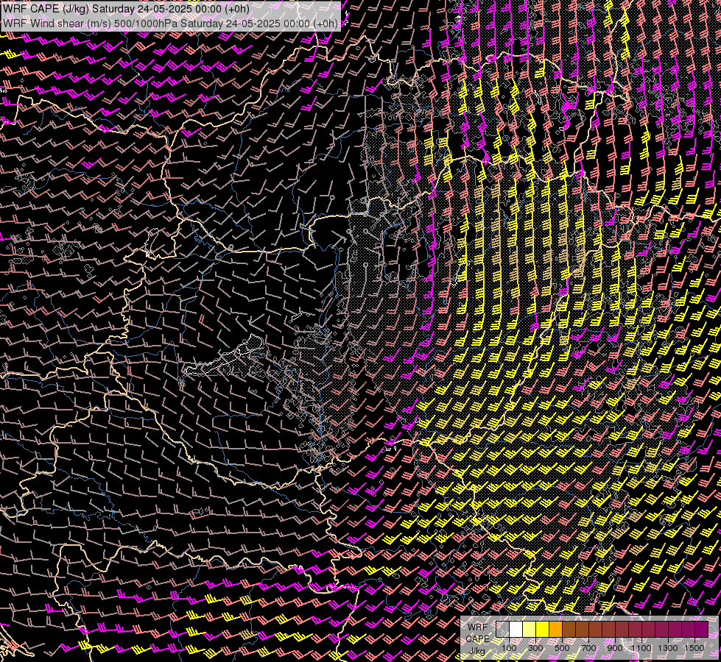Click the 700 legend value label
Screen dimensions: 721x662
tap(588, 648)
